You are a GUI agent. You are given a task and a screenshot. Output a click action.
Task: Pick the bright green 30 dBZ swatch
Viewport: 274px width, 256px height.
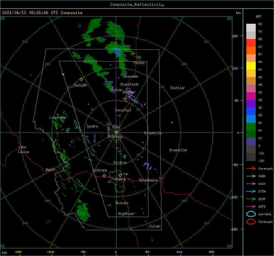pyautogui.click(x=251, y=127)
